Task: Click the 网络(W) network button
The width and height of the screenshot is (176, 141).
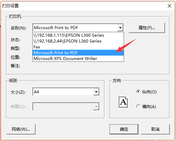Action: tap(21, 129)
